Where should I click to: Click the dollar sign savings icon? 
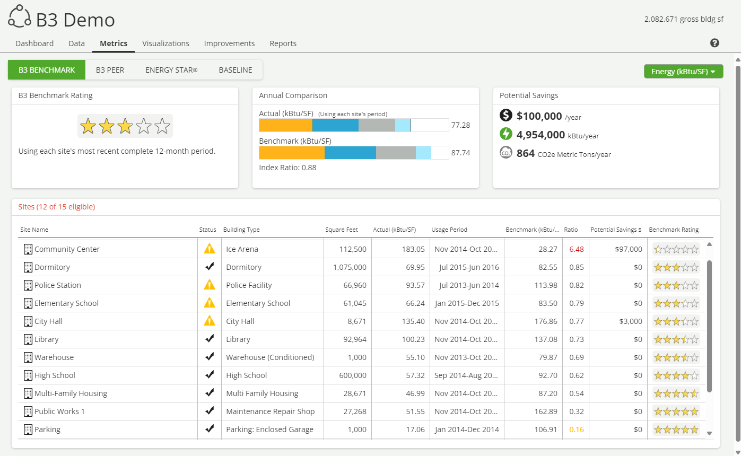point(506,116)
